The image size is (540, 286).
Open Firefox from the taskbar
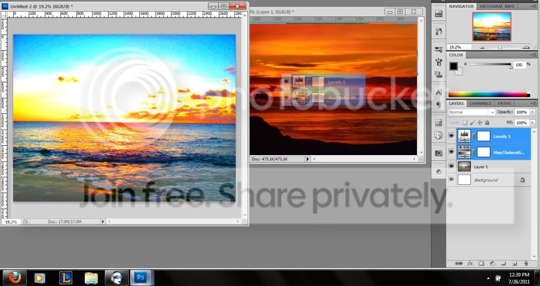click(14, 278)
